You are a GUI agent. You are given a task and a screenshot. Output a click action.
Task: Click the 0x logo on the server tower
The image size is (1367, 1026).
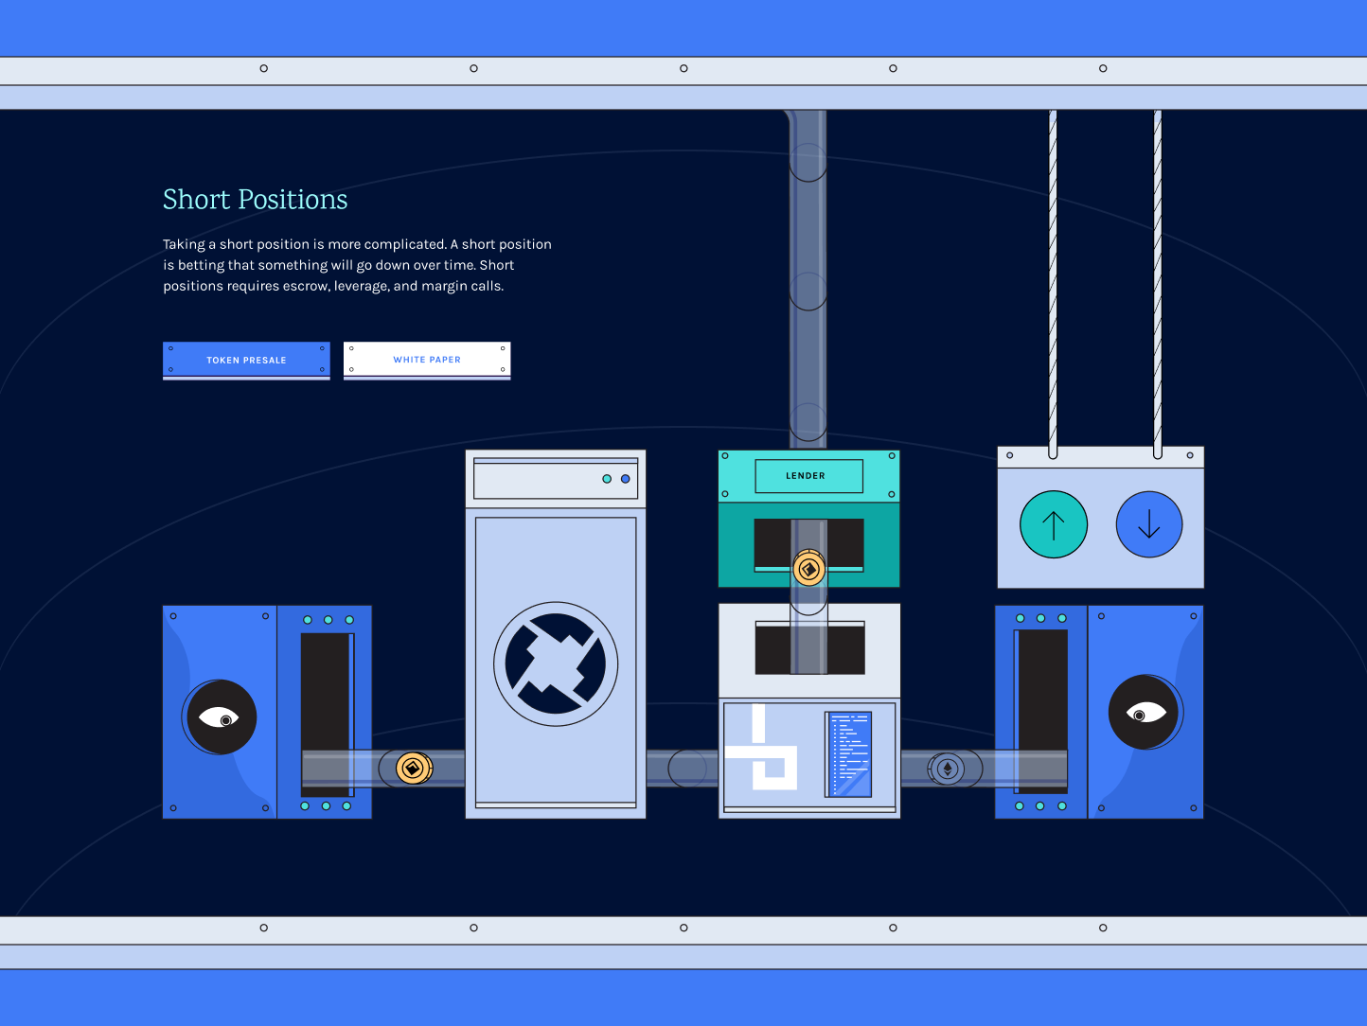pos(556,664)
